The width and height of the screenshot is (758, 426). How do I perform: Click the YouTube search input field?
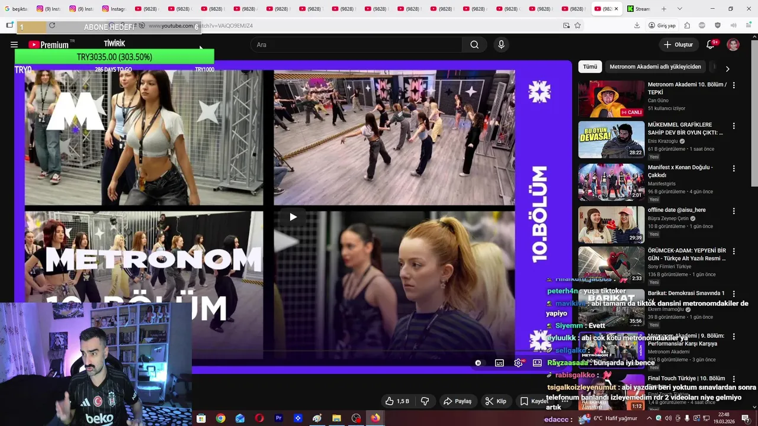tap(356, 44)
